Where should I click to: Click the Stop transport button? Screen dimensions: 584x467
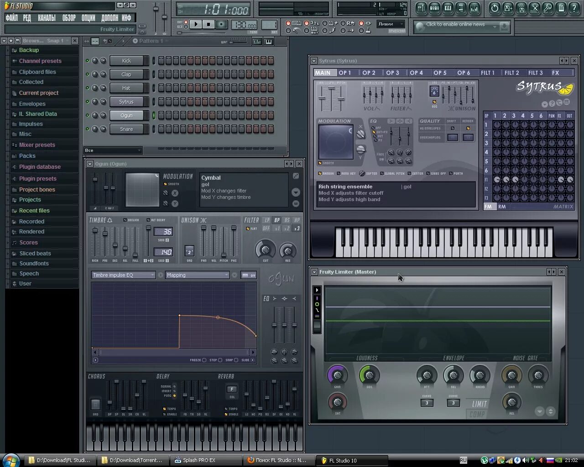point(209,25)
